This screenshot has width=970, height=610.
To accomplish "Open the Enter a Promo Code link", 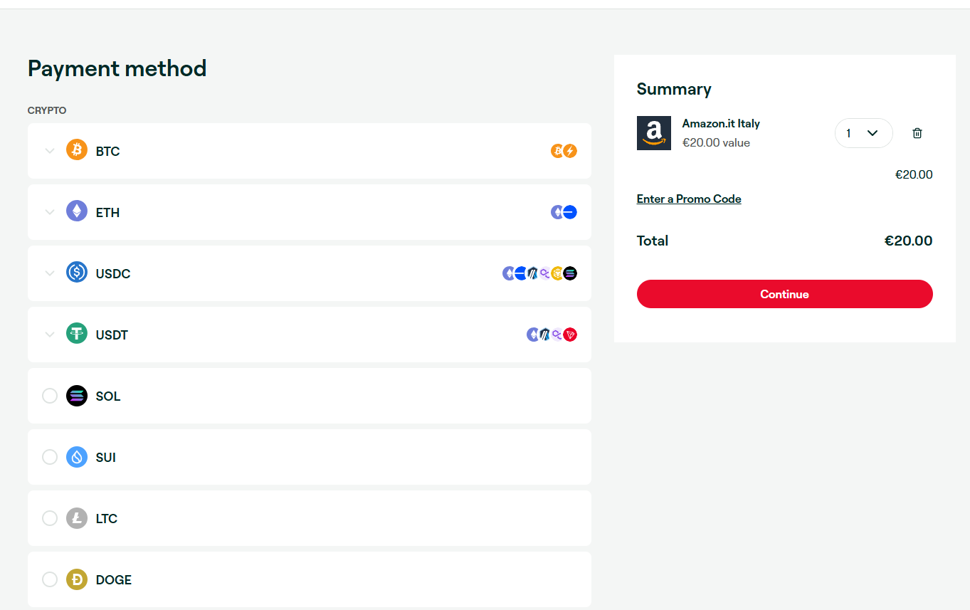I will click(x=689, y=199).
